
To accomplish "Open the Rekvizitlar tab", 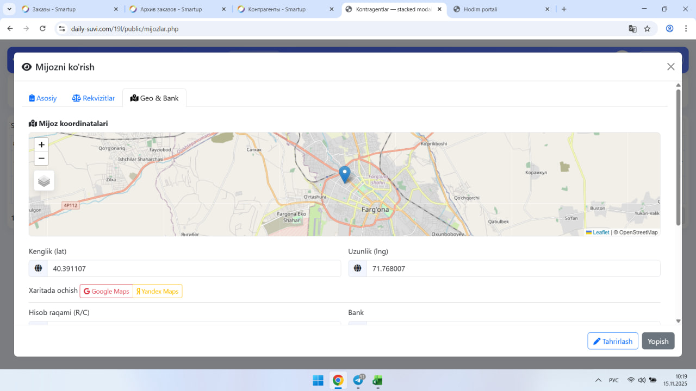I will (x=94, y=98).
